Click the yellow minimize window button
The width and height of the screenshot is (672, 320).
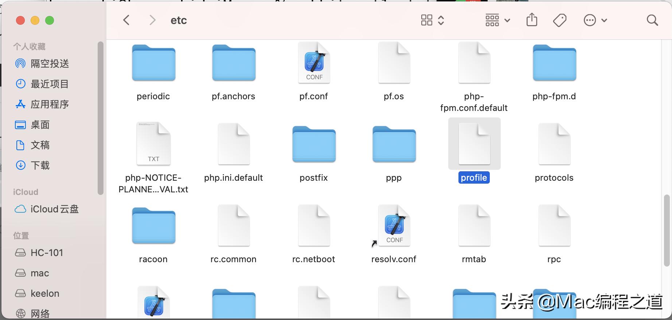tap(35, 20)
